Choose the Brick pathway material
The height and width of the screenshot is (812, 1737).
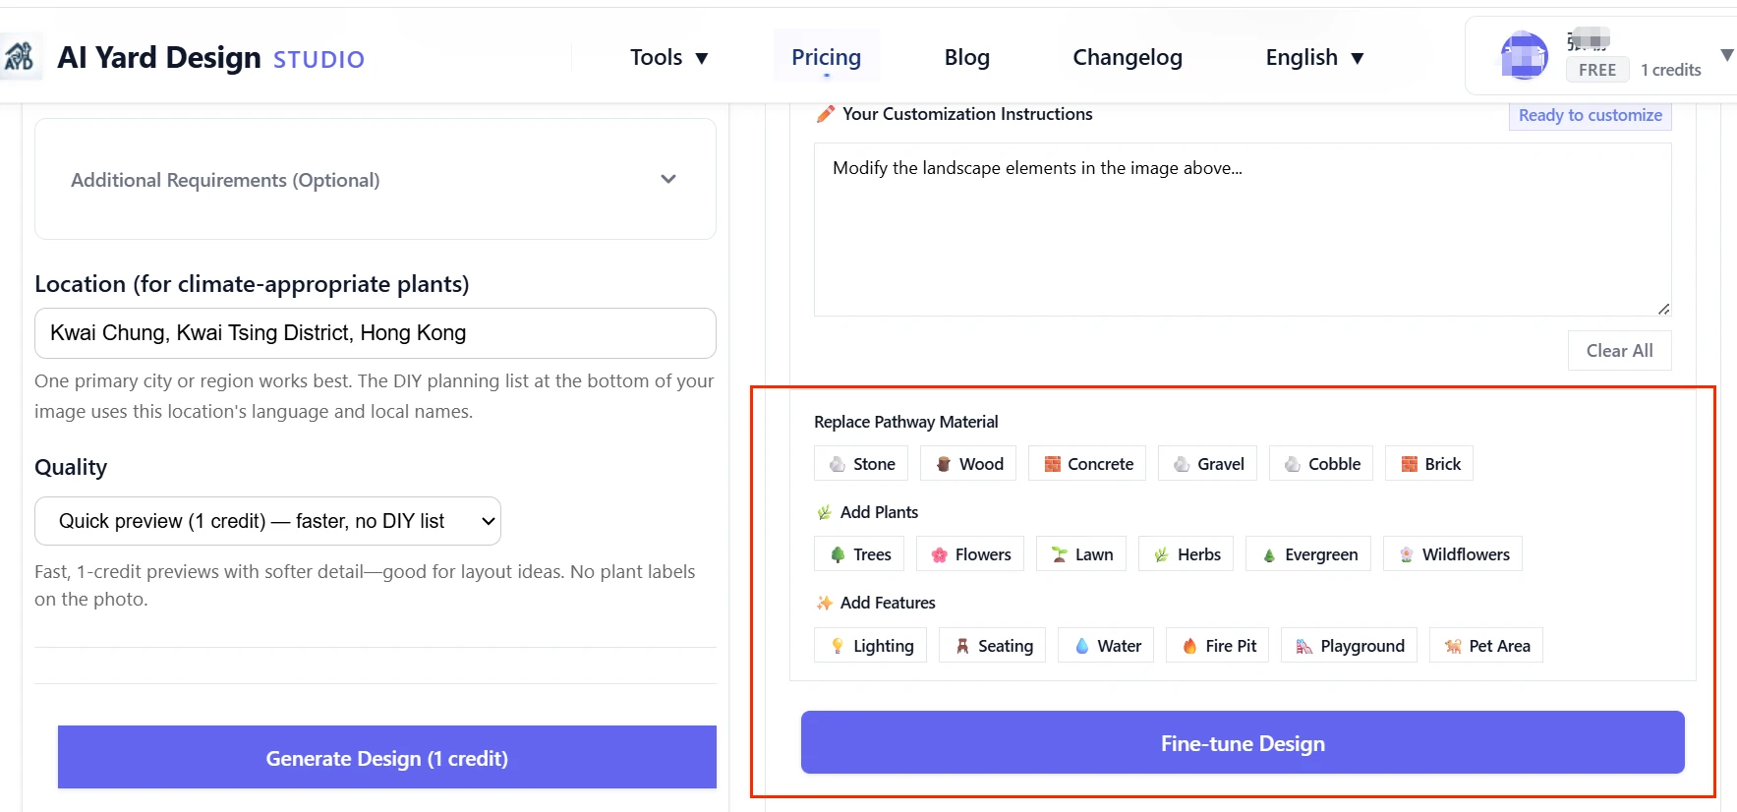[1429, 464]
